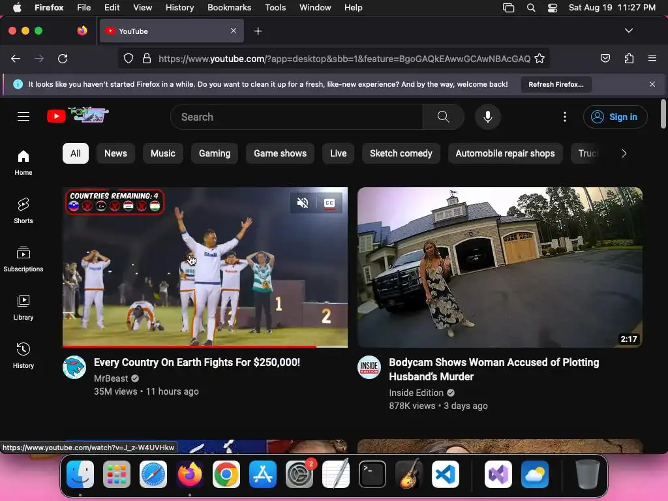
Task: Open macOS Control Center
Action: pos(552,8)
